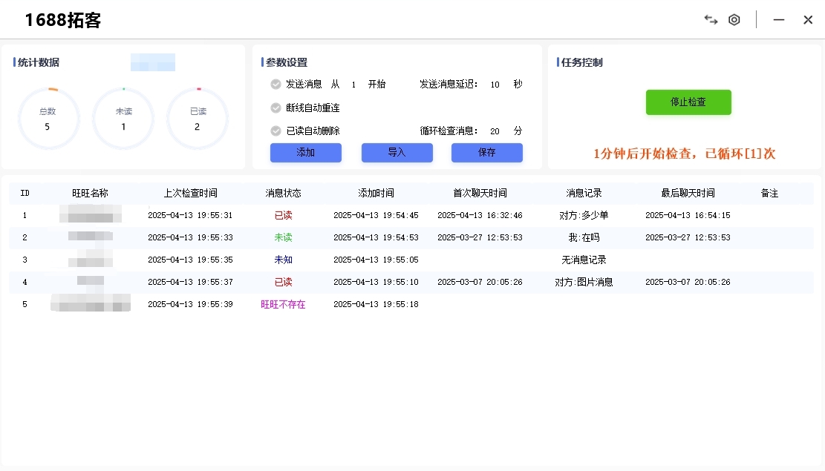Click the 旺旺名称 column header
The width and height of the screenshot is (825, 471).
[x=90, y=194]
